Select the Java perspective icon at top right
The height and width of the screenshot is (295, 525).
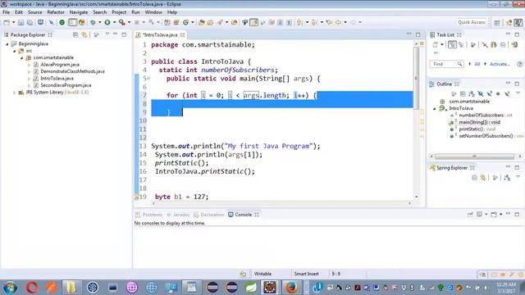pyautogui.click(x=518, y=22)
